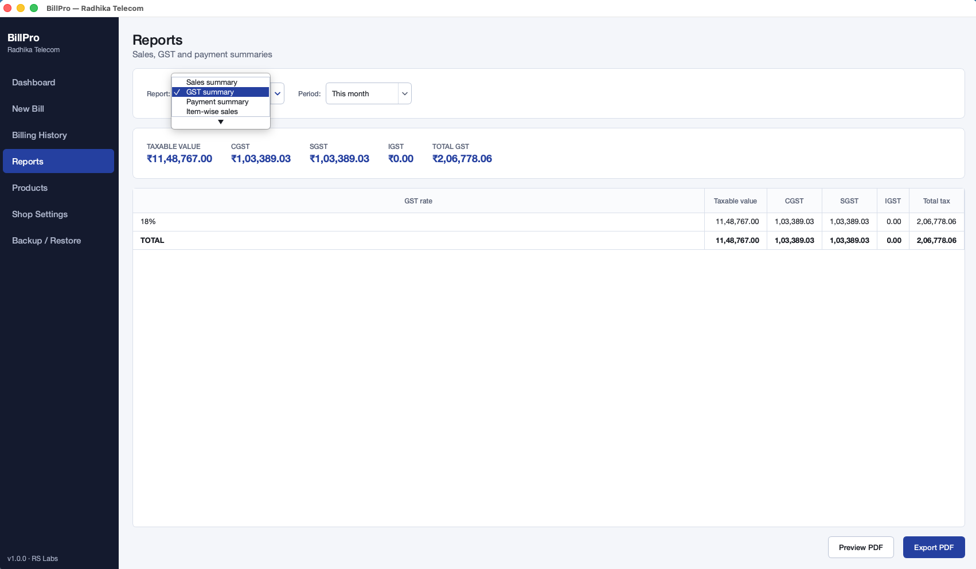976x569 pixels.
Task: Click the Total tax column header
Action: point(936,201)
